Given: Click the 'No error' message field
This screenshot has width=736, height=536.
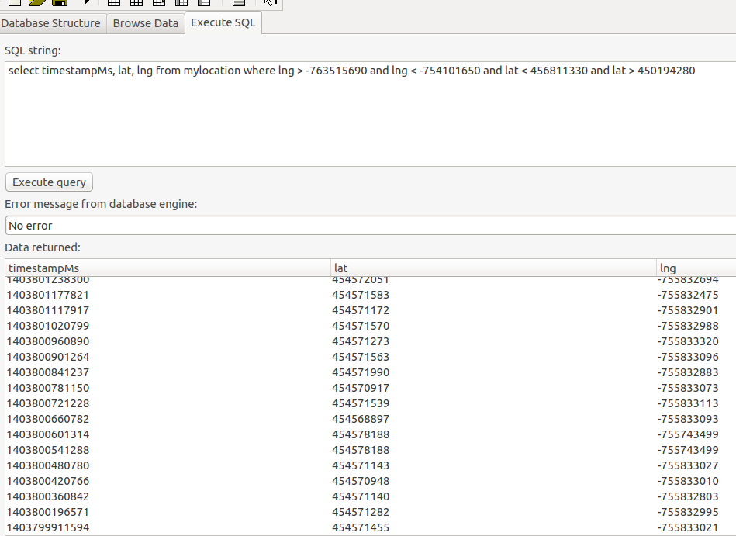Looking at the screenshot, I should 371,225.
